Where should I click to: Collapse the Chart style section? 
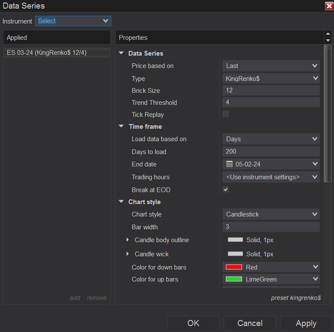[121, 202]
